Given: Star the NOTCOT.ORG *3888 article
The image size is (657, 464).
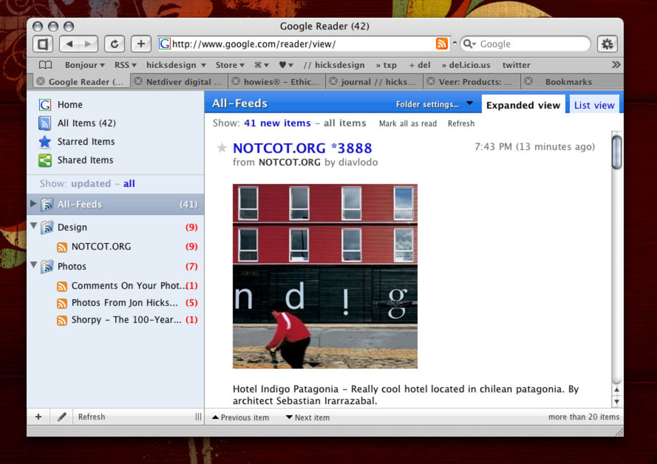Looking at the screenshot, I should coord(222,148).
